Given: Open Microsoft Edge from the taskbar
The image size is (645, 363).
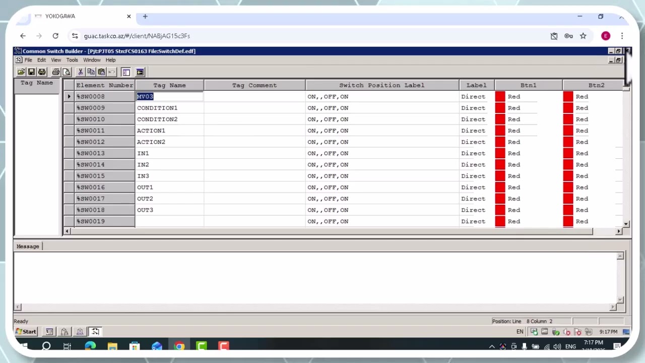Looking at the screenshot, I should point(90,346).
